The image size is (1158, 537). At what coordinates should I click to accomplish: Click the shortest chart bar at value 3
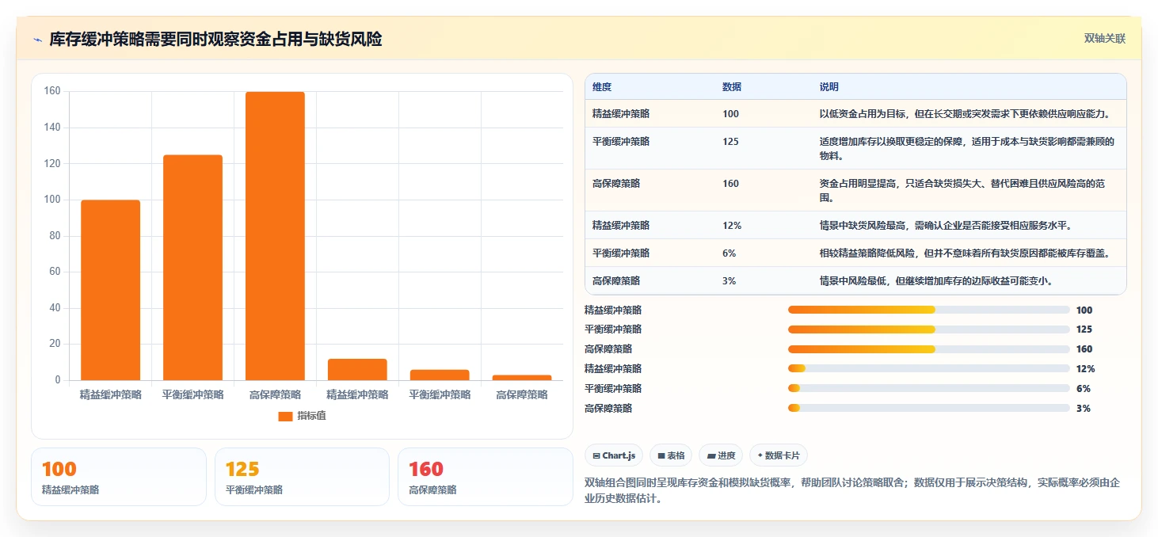(x=522, y=378)
